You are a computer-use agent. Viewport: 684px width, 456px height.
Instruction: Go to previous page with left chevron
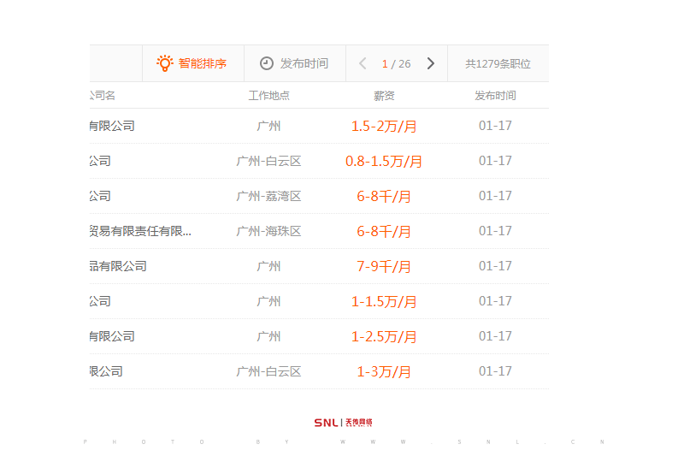click(363, 63)
